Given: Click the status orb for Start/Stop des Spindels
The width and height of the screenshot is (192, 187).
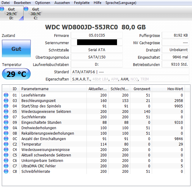Looking at the screenshot, I should [6, 106].
